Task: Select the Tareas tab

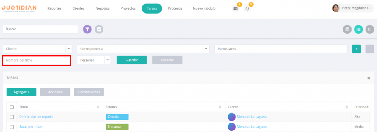Action: pos(152,8)
